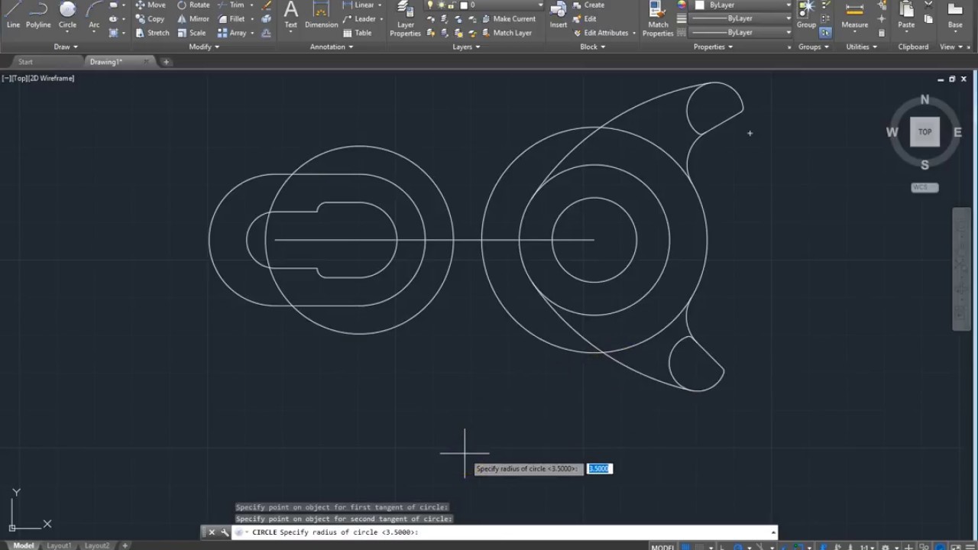
Task: Select the Circle tool in Draw panel
Action: click(x=67, y=15)
